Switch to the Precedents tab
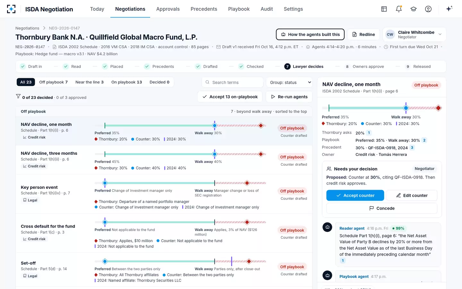Viewport: 462px width, 289px height. pyautogui.click(x=204, y=9)
